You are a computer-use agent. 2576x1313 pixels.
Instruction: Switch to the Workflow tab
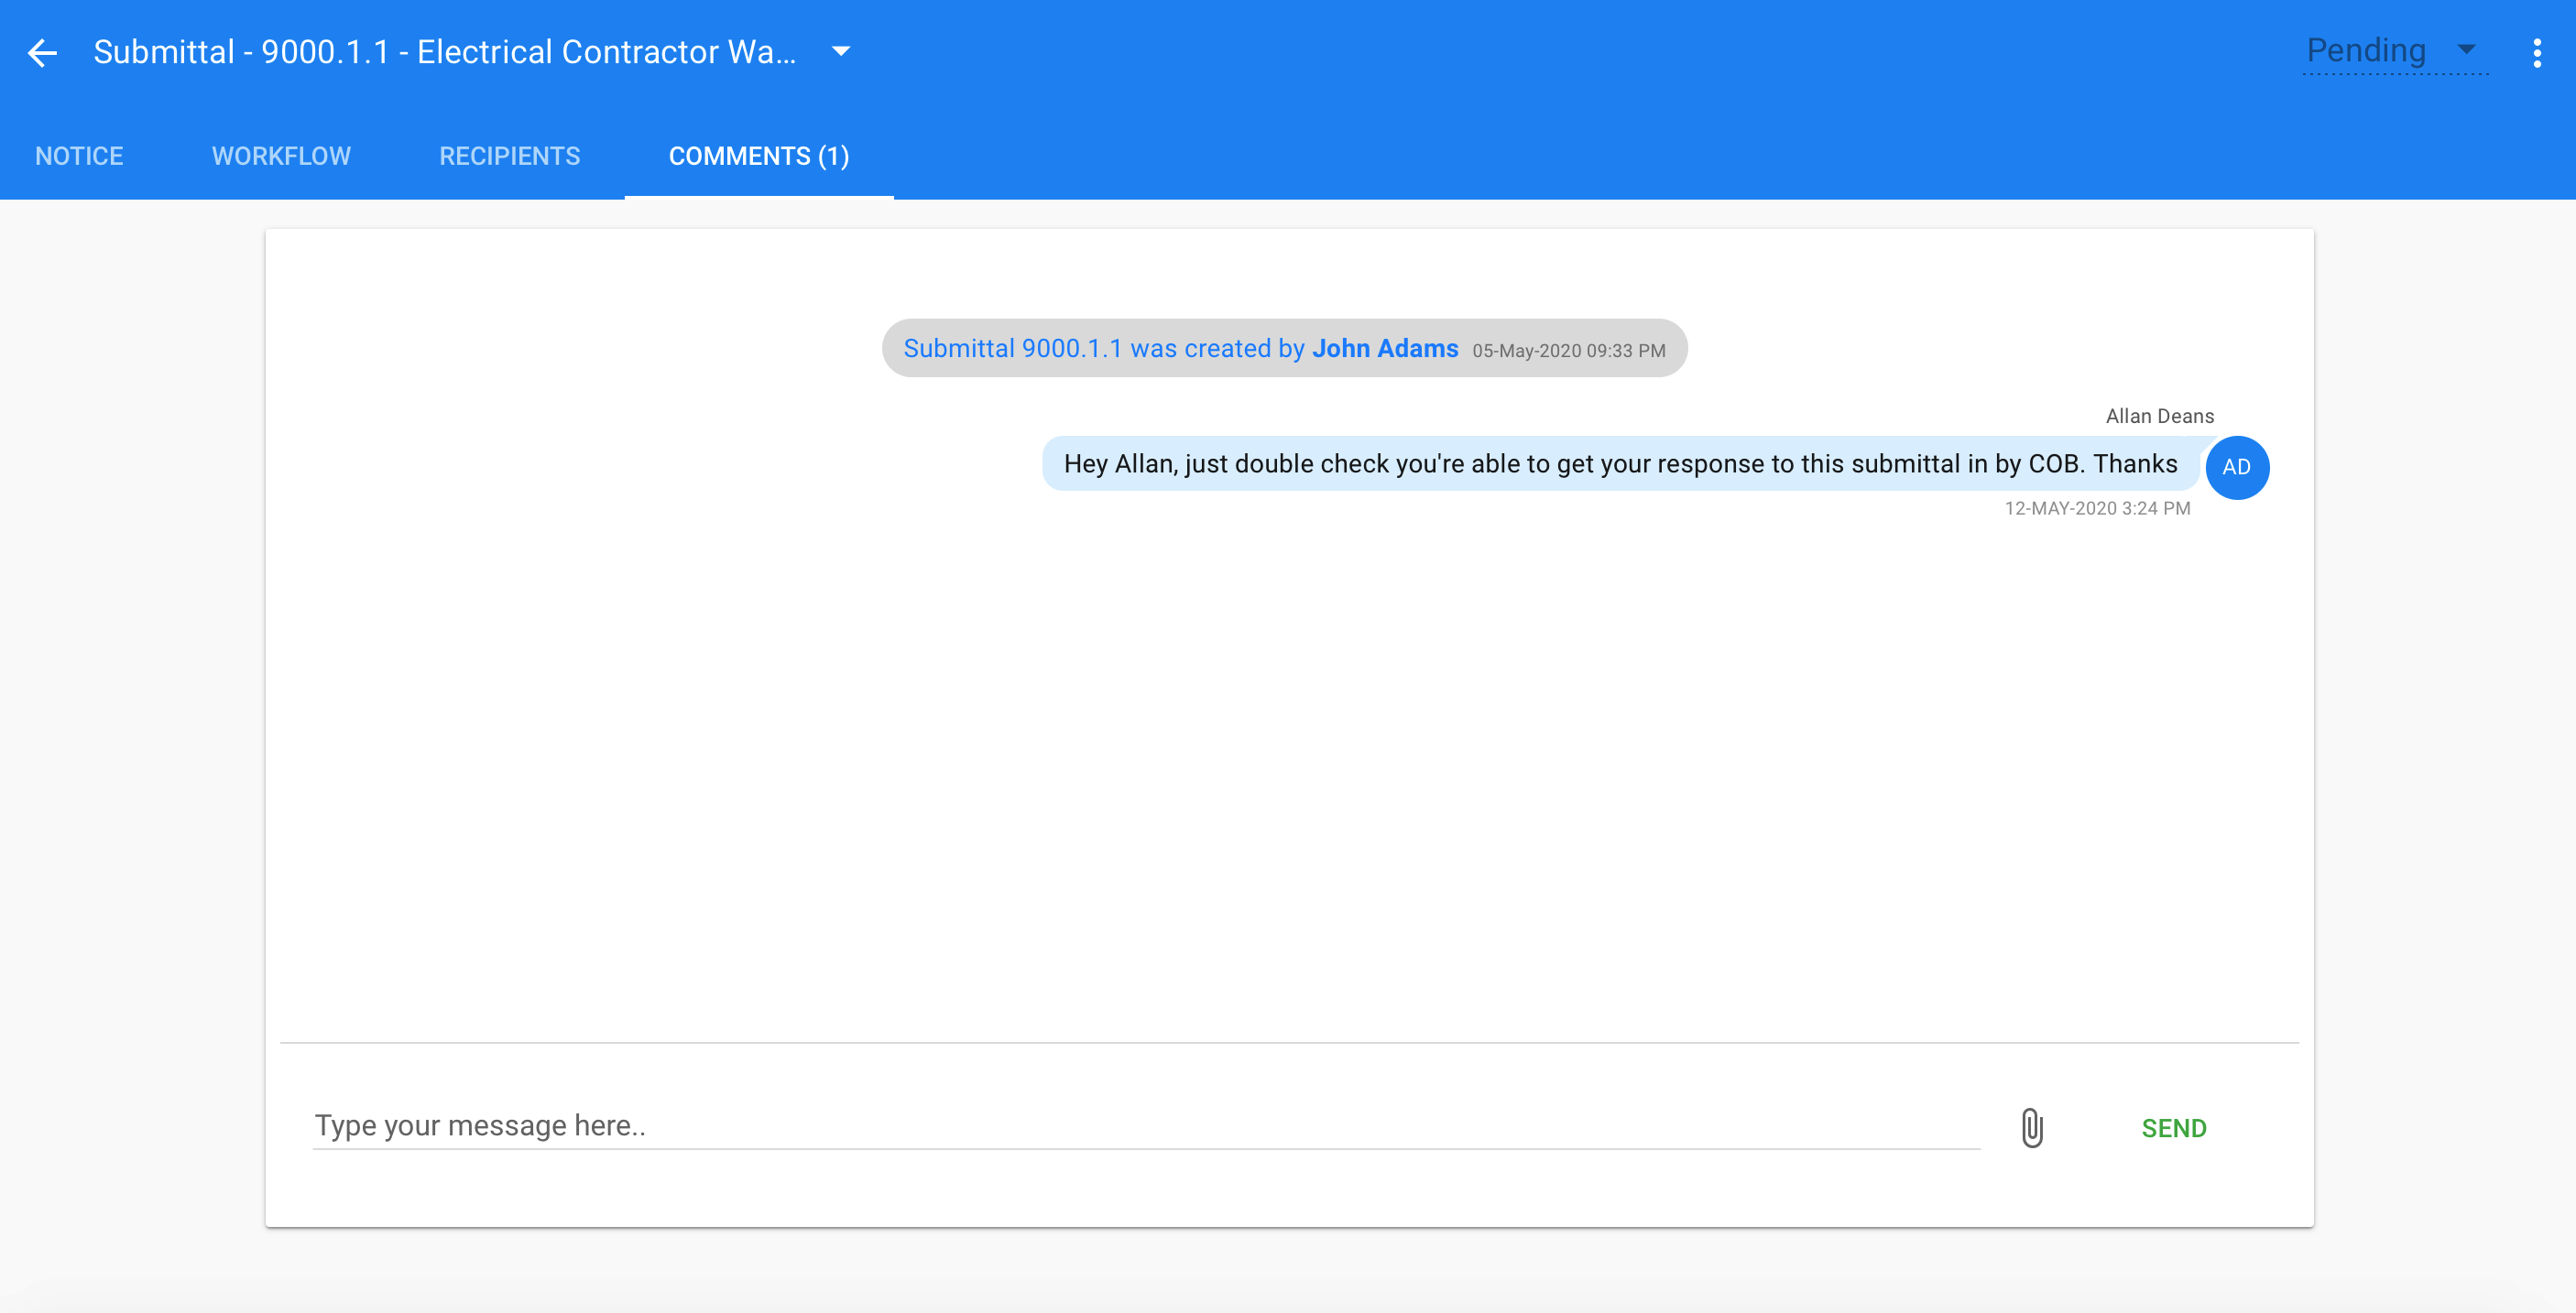pyautogui.click(x=281, y=156)
